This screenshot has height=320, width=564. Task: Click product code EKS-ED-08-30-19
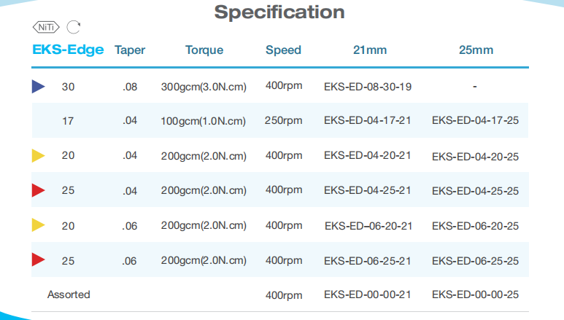coord(368,87)
